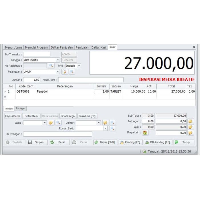Click Biaya Lain amount field
This screenshot has height=200, width=200.
click(171, 133)
